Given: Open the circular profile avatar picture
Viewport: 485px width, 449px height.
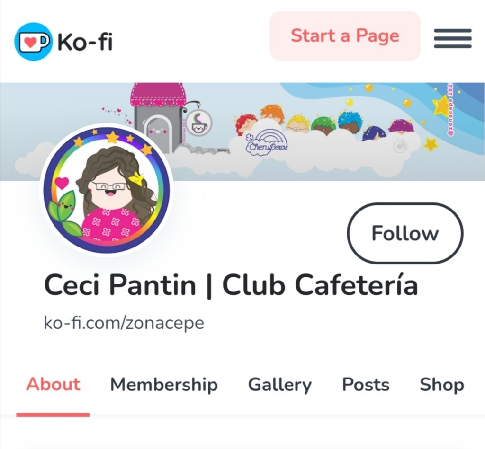Looking at the screenshot, I should pos(107,189).
